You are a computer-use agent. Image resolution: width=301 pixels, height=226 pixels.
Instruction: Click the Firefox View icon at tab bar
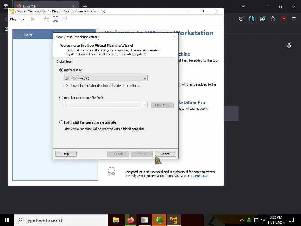coord(6,6)
